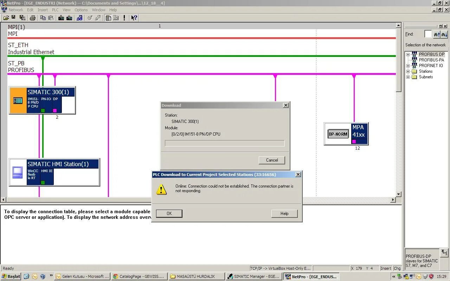Click the catalog profile toggle icon above description
The width and height of the screenshot is (450, 281).
[x=444, y=252]
